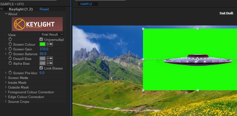Collapse the Keylight (1.2) effect
Image resolution: width=237 pixels, height=116 pixels.
[x=2, y=9]
